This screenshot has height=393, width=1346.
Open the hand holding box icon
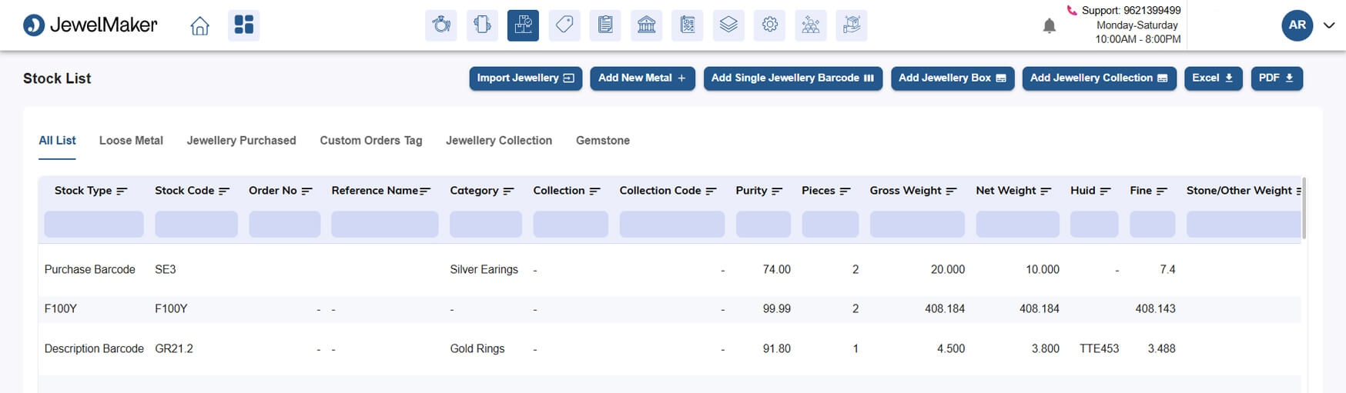coord(852,25)
